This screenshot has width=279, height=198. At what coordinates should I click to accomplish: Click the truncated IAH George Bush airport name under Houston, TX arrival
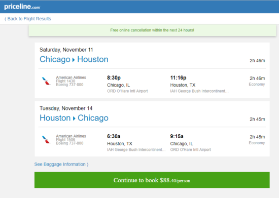coord(199,91)
